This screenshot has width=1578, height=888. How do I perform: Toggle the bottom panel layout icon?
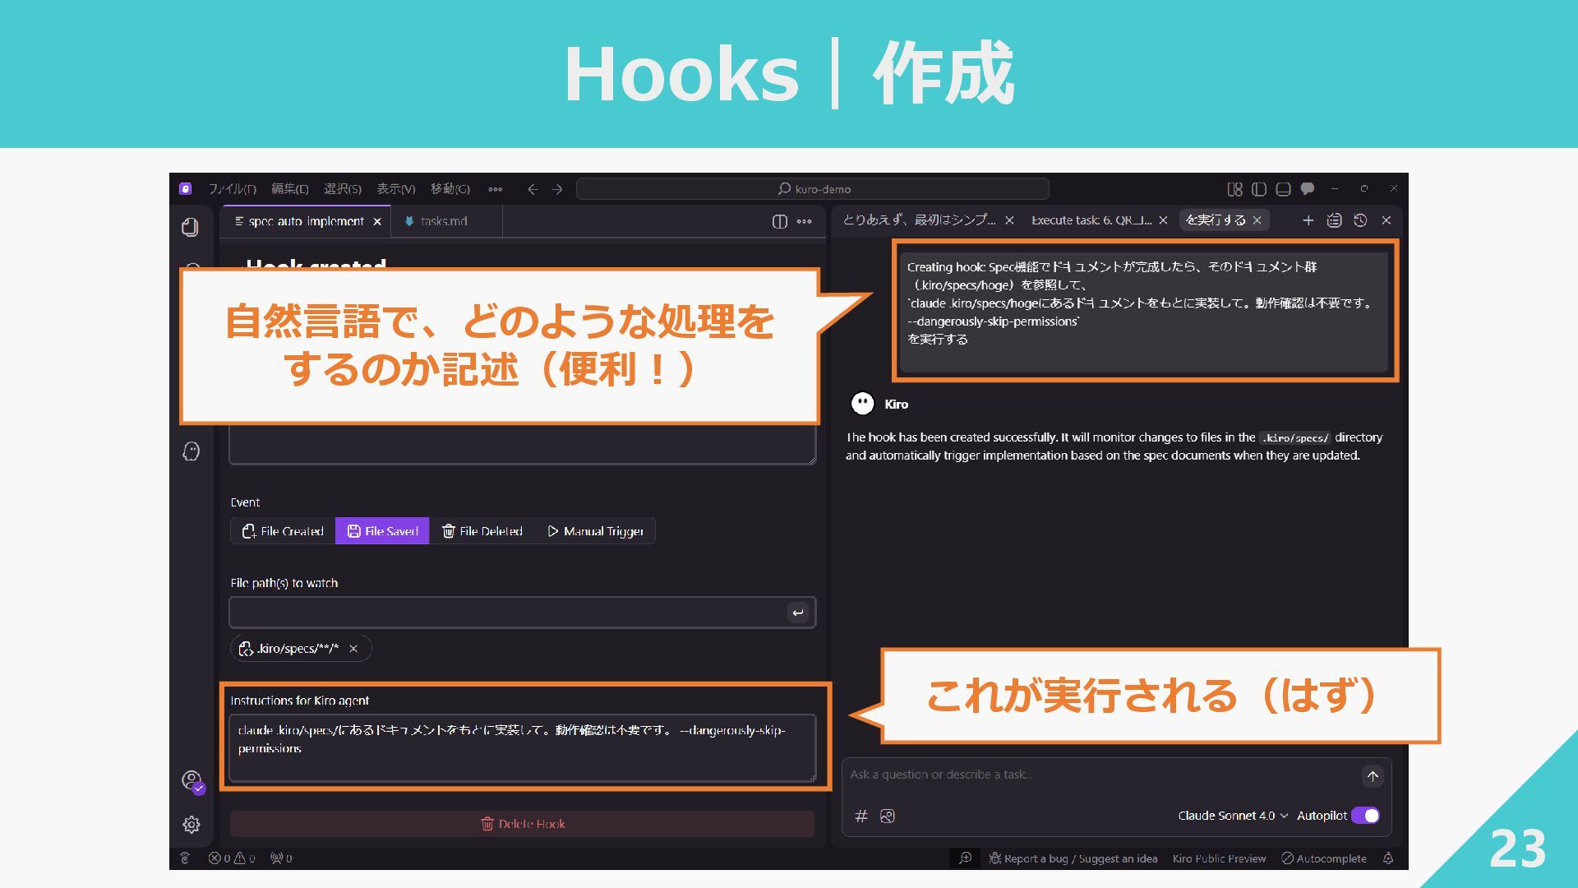(1283, 189)
